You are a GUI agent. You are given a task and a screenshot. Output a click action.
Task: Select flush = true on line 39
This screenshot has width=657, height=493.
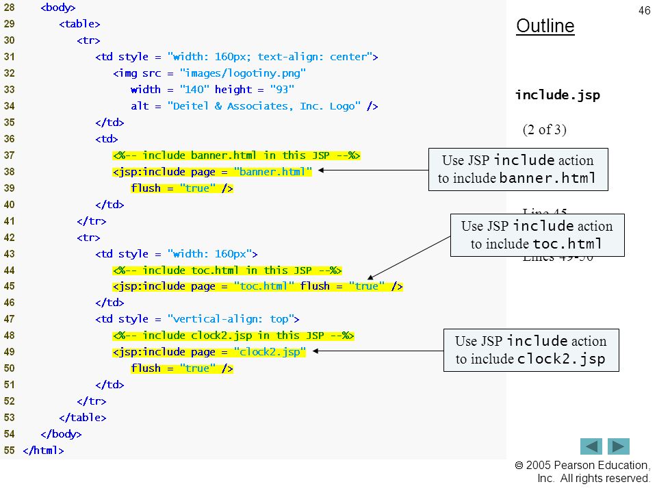(x=182, y=188)
